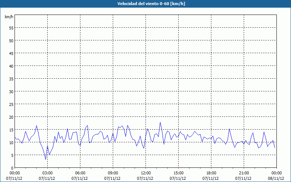The image size is (291, 182).
Task: Select the 20 y-axis value
Action: click(x=11, y=117)
